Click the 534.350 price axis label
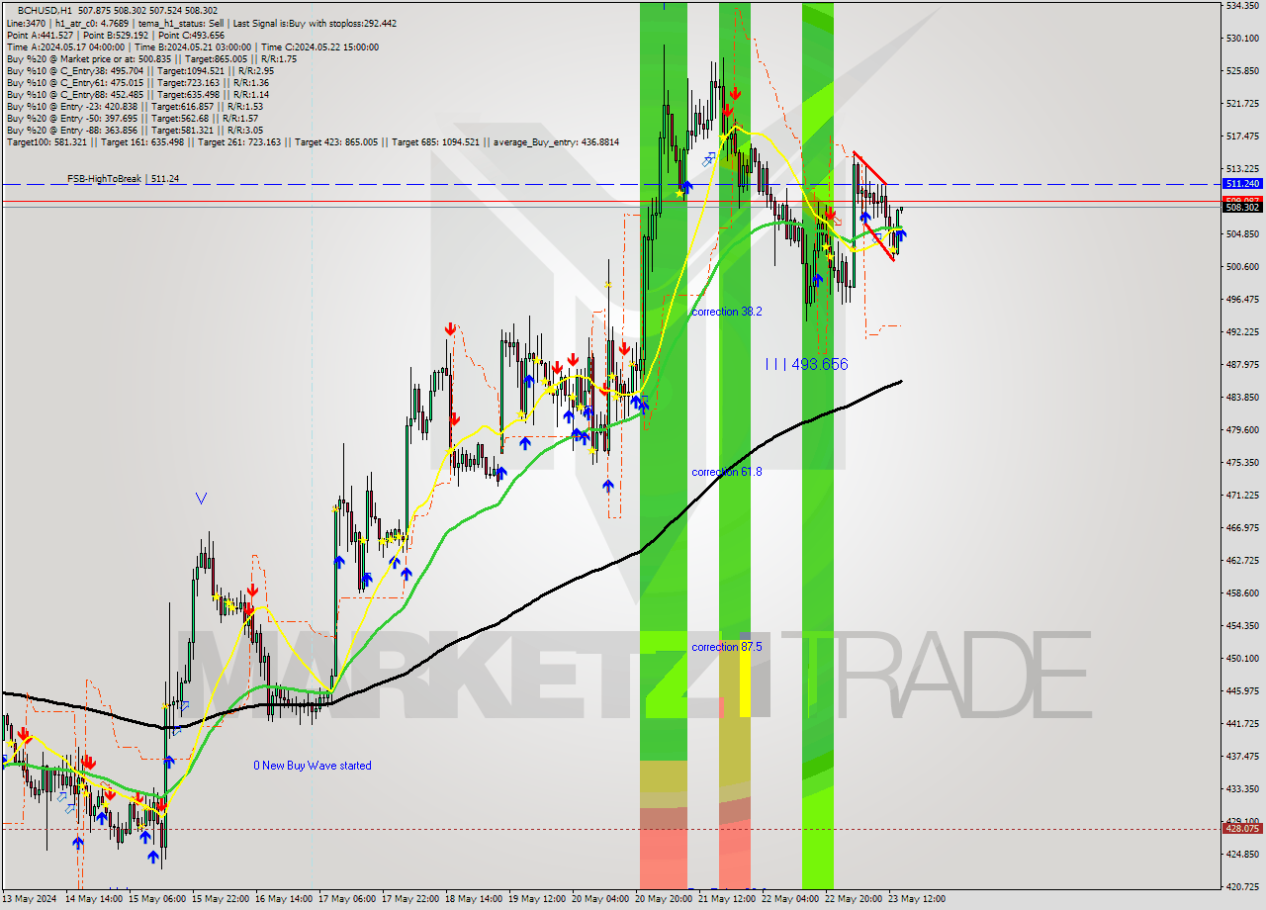The height and width of the screenshot is (910, 1266). tap(1241, 5)
